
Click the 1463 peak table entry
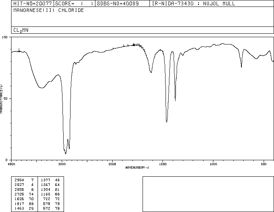20,208
